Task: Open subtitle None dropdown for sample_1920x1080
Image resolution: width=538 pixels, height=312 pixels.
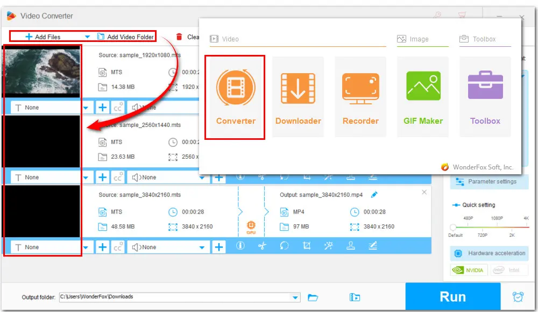Action: coord(86,108)
